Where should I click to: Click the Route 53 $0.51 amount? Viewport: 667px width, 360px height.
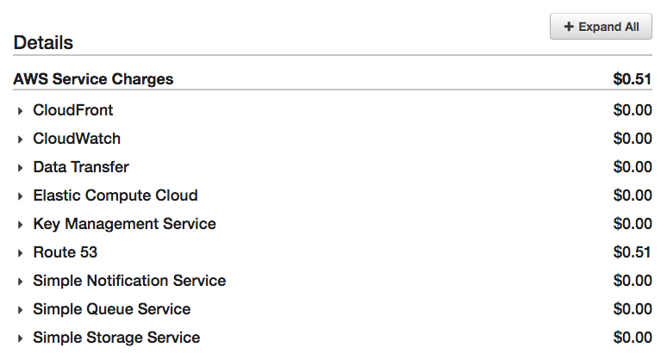pyautogui.click(x=633, y=252)
